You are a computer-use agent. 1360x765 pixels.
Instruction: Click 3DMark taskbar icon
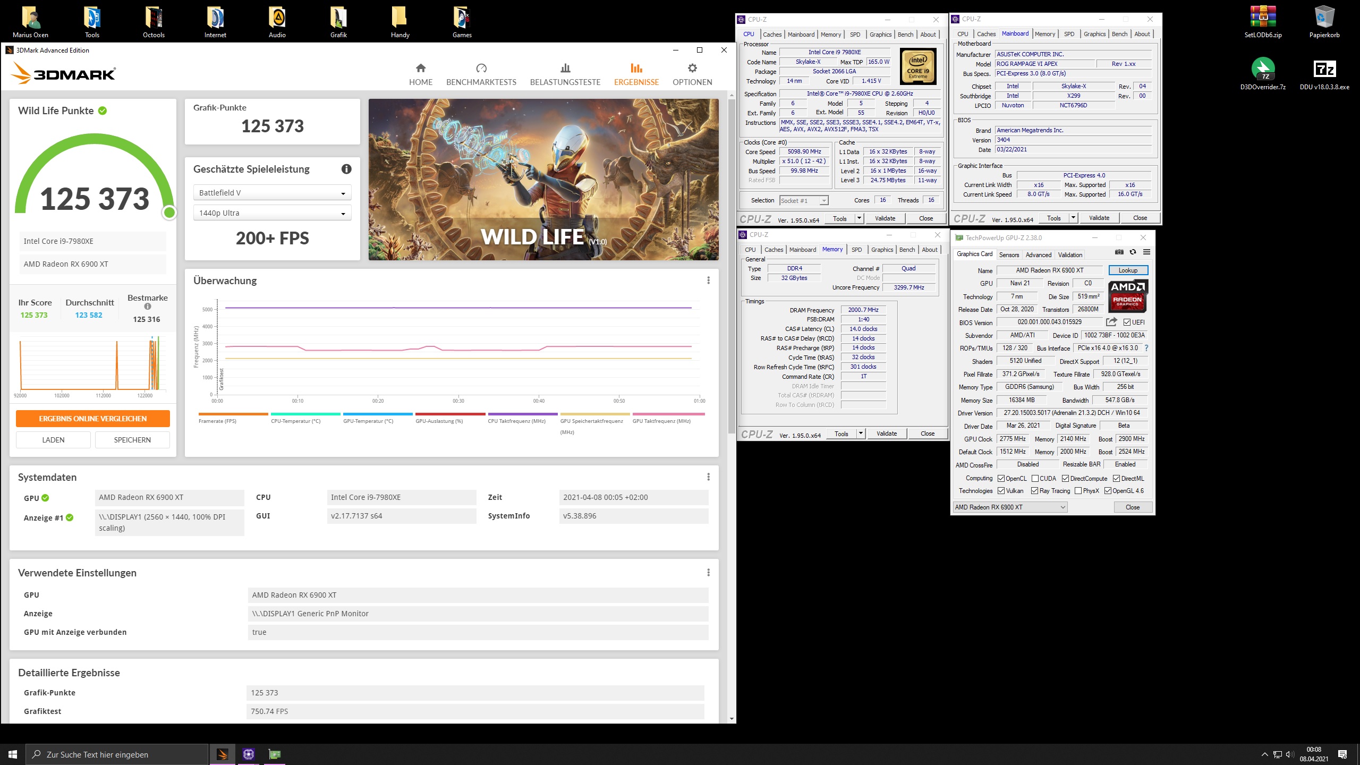tap(223, 754)
